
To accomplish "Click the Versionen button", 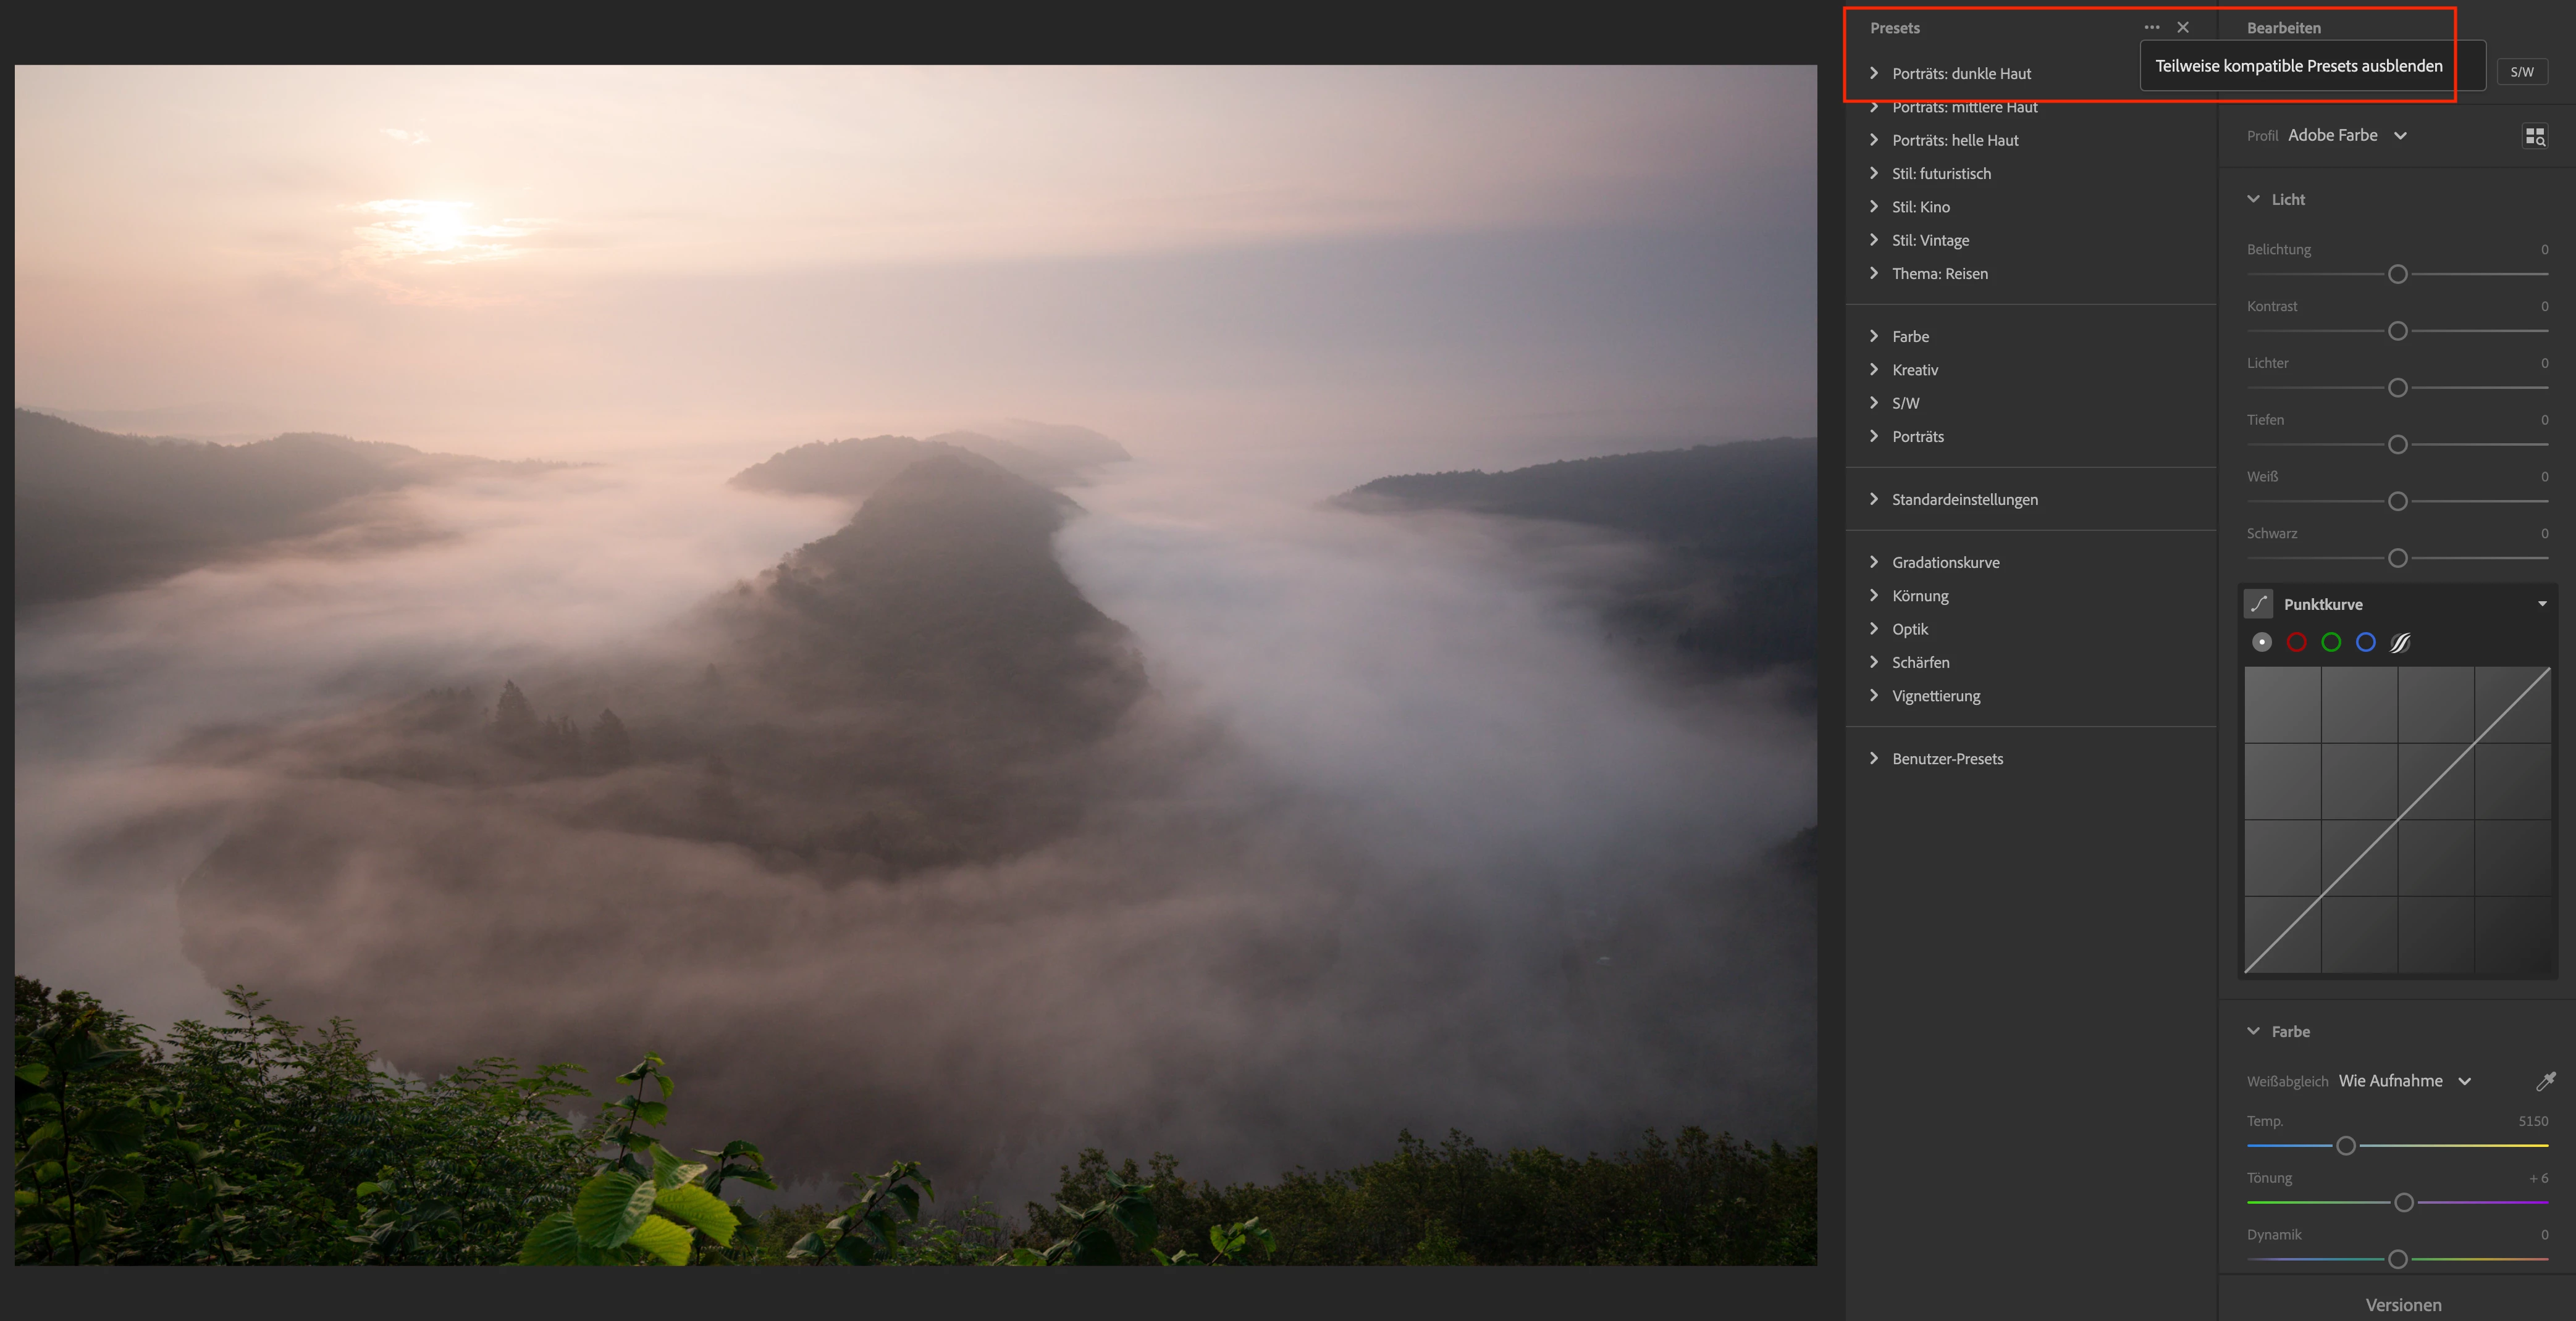I will (x=2403, y=1305).
